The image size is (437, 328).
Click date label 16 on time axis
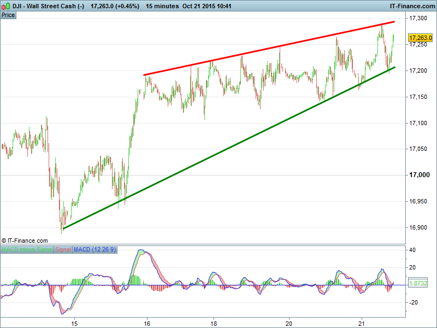pyautogui.click(x=147, y=323)
